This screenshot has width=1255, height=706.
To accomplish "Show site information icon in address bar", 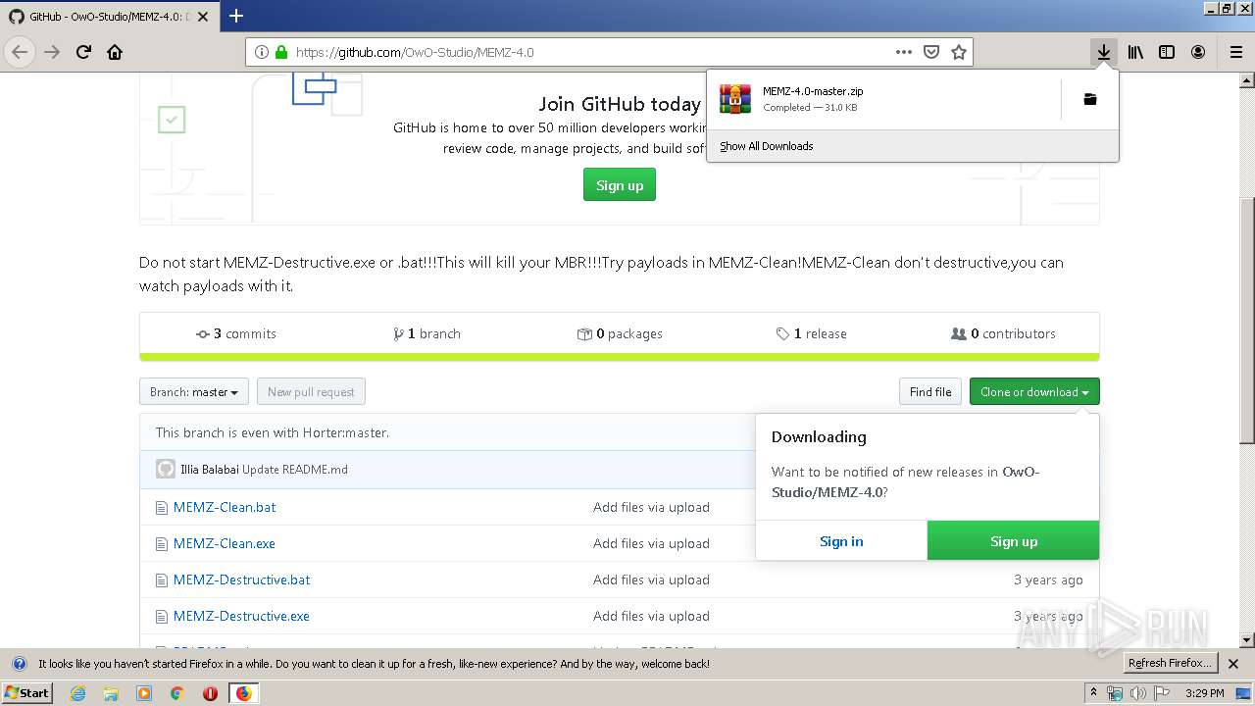I will coord(262,52).
